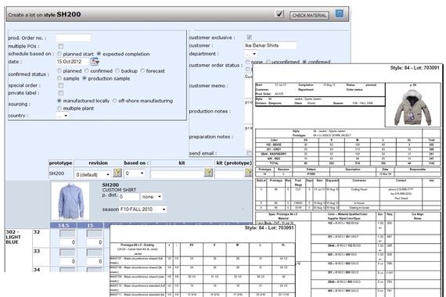Select multiple plant sourcing
Viewport: 446px width, 297px height.
(59, 109)
